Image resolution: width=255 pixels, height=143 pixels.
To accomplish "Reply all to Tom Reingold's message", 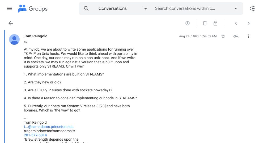I will click(x=236, y=36).
